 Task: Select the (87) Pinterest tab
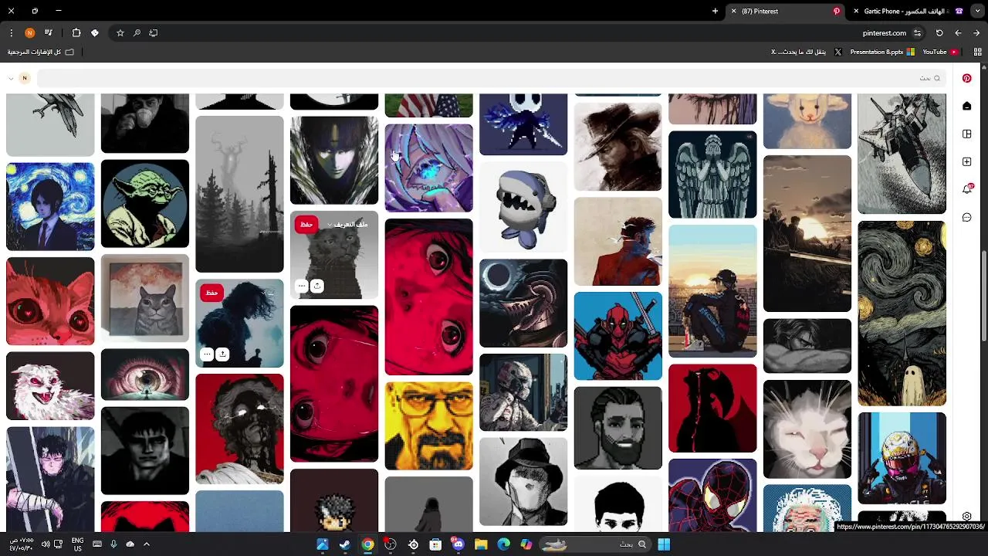point(786,11)
